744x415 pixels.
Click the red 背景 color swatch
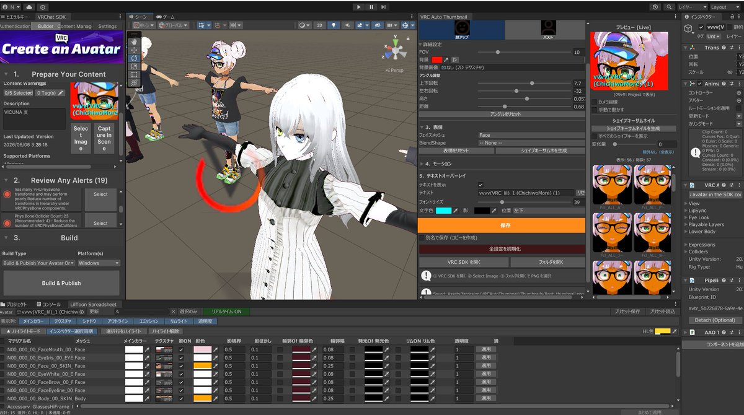pyautogui.click(x=436, y=59)
